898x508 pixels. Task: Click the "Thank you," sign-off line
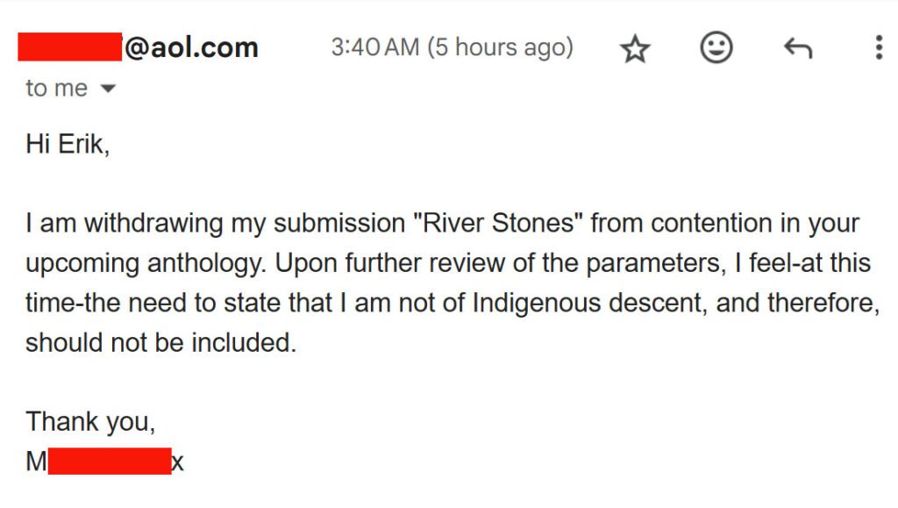pos(90,421)
